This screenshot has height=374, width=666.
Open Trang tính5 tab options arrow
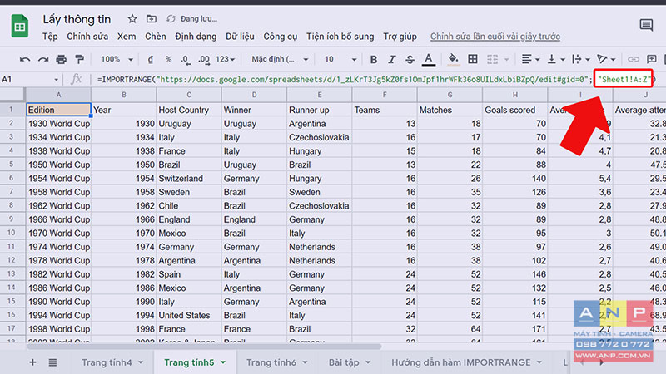(223, 362)
